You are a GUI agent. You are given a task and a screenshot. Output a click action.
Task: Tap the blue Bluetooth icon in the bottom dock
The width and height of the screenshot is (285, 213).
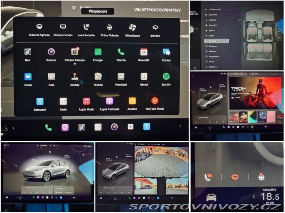tap(147, 127)
